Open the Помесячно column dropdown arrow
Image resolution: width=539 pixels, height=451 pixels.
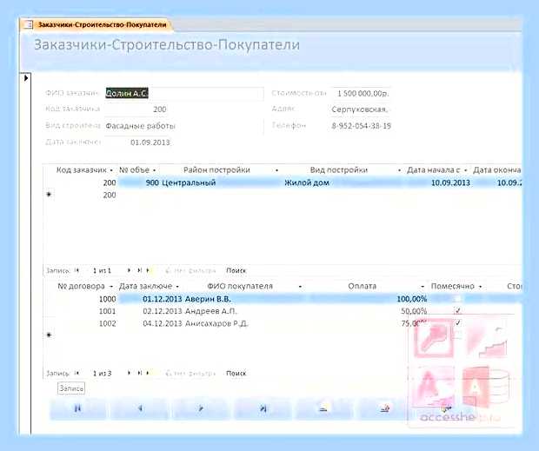tap(480, 287)
